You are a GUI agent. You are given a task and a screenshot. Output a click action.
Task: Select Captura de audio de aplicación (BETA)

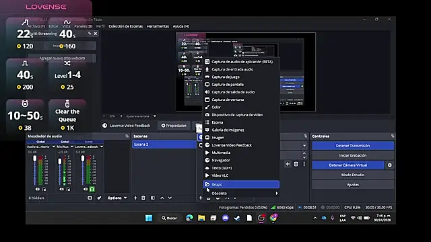(x=241, y=62)
